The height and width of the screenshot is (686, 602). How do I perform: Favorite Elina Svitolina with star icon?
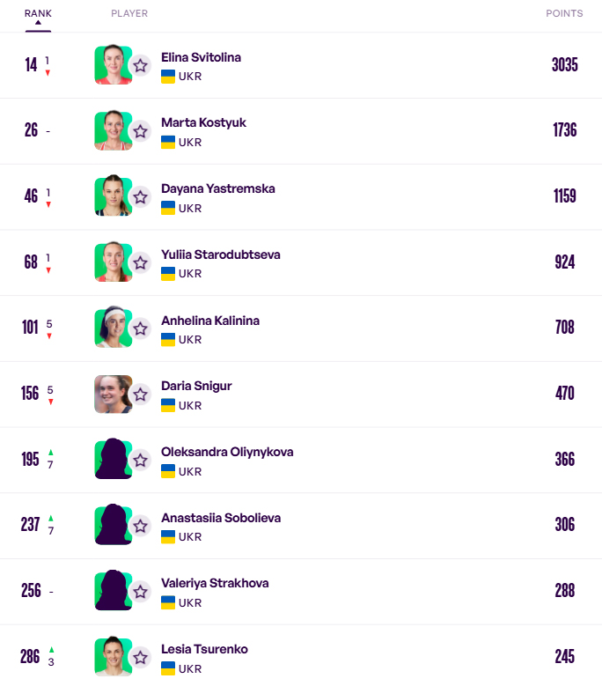coord(140,65)
